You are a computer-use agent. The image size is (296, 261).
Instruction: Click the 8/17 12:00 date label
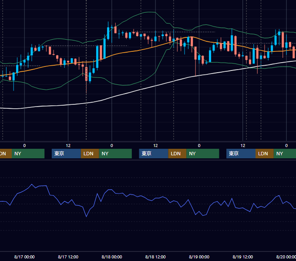tap(68, 257)
